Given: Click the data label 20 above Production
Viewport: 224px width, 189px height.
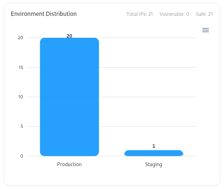Looking at the screenshot, I should [70, 36].
